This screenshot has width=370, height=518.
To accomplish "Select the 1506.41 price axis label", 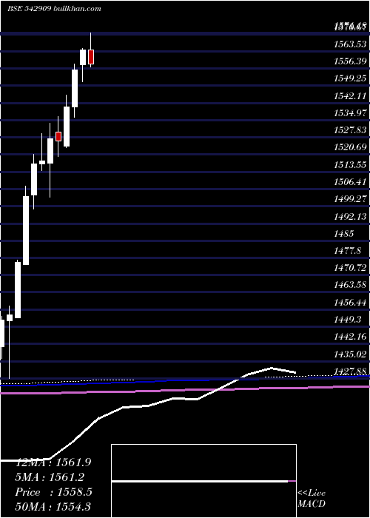I will [350, 182].
